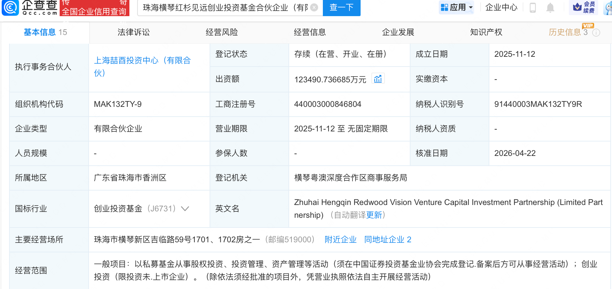The height and width of the screenshot is (289, 612).
Task: Click the 附近企业 link
Action: tap(340, 240)
